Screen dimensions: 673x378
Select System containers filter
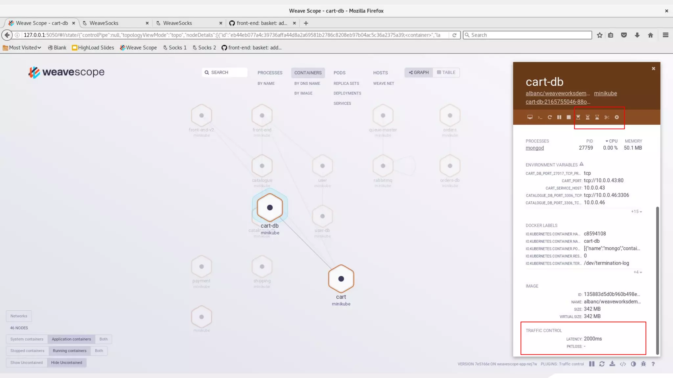(x=27, y=339)
